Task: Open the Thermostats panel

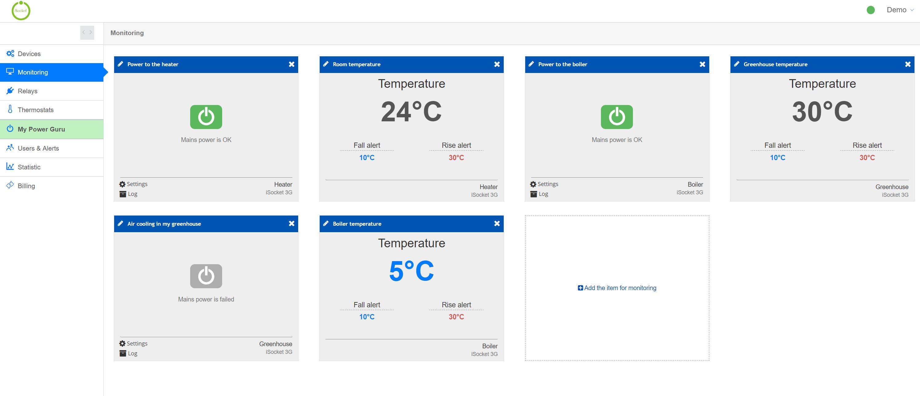Action: tap(36, 110)
